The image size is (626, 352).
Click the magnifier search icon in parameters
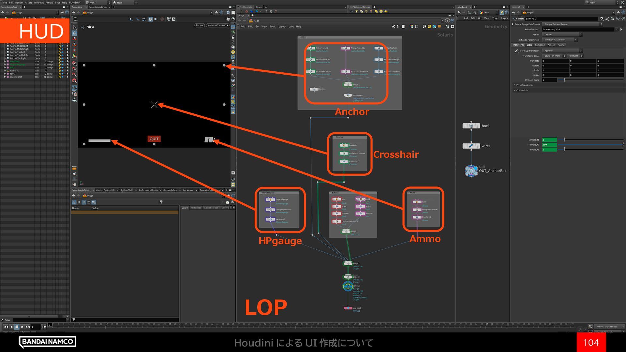point(613,19)
